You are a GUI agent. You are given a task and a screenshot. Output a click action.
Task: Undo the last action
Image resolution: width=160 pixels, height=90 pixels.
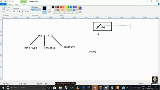point(7,1)
